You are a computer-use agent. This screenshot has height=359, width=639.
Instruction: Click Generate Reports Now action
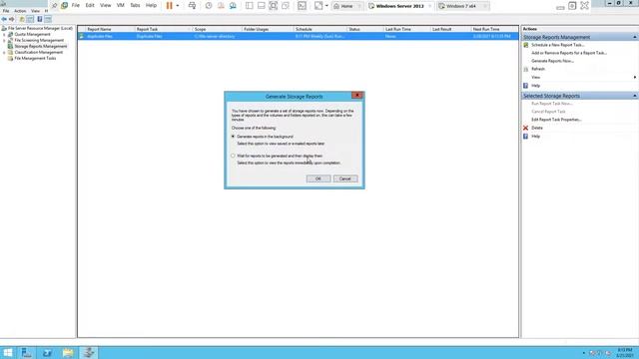tap(552, 61)
